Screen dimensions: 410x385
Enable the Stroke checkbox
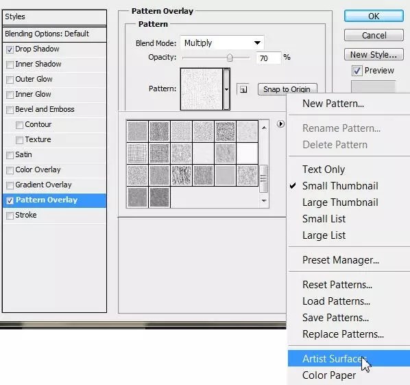coord(10,215)
